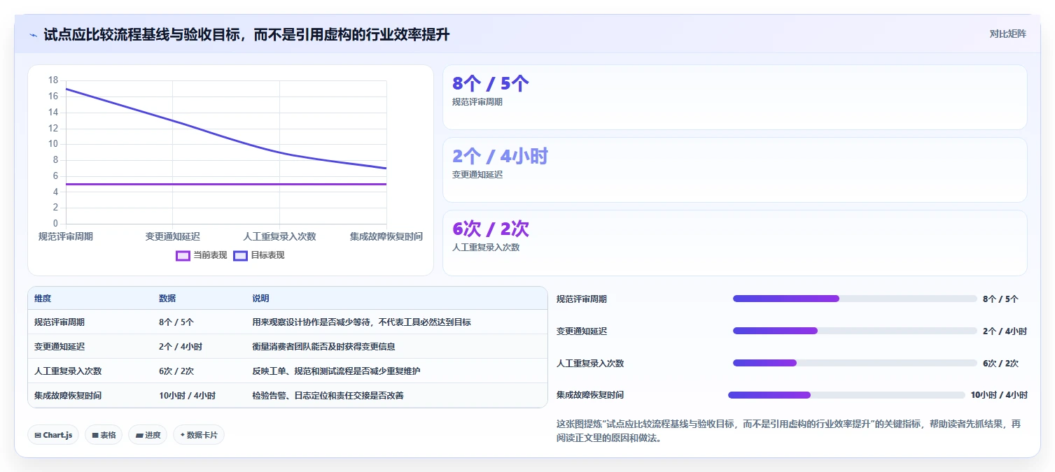Image resolution: width=1055 pixels, height=472 pixels.
Task: Open the 2个 / 4小时 stat card
Action: click(735, 170)
